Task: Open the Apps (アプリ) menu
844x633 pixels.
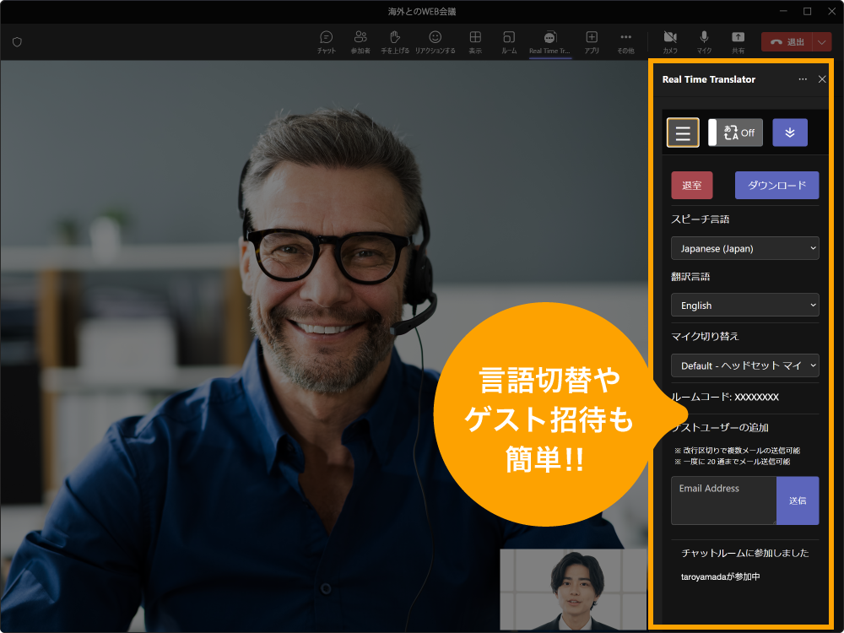Action: point(592,42)
